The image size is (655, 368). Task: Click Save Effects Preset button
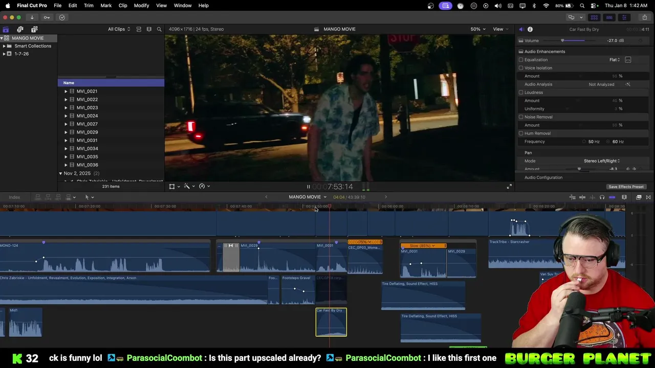click(626, 187)
